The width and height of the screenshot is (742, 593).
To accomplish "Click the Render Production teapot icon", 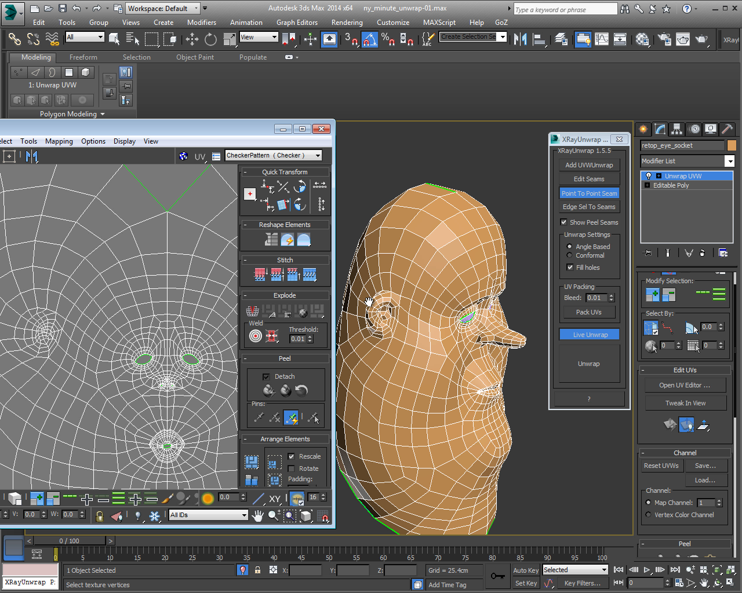I will [x=701, y=39].
